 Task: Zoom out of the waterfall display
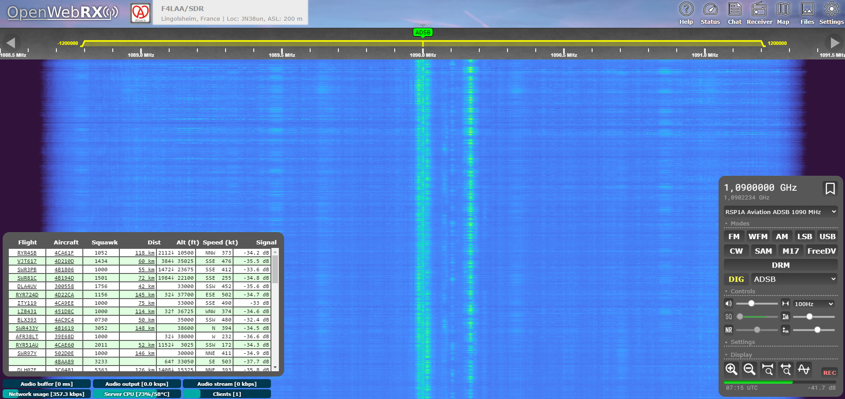749,369
